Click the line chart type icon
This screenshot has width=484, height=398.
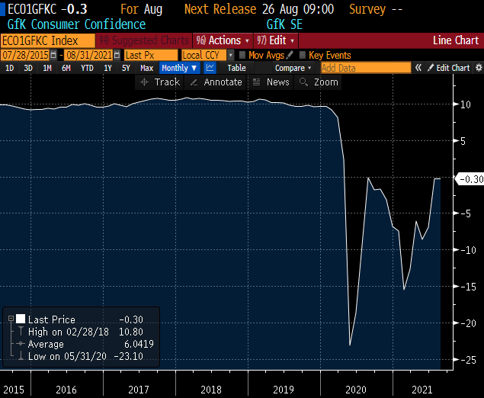[210, 68]
